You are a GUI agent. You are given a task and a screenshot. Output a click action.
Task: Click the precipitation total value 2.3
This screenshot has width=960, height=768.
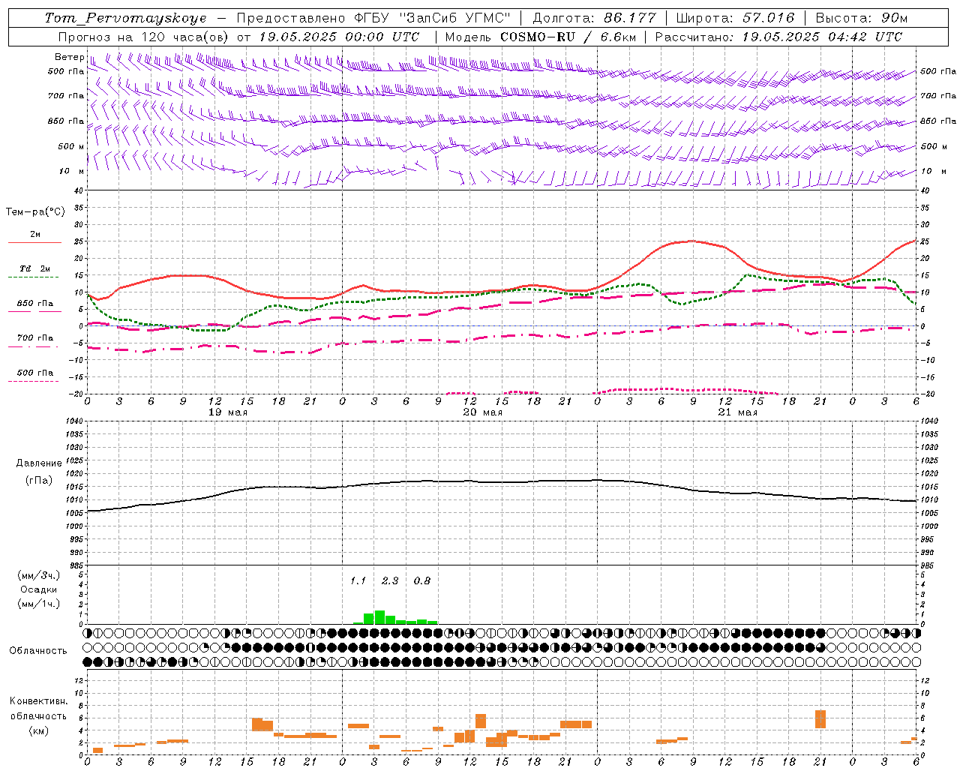coord(390,581)
